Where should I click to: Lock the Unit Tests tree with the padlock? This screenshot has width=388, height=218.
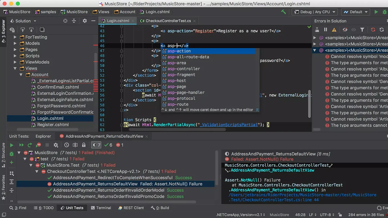click(84, 145)
